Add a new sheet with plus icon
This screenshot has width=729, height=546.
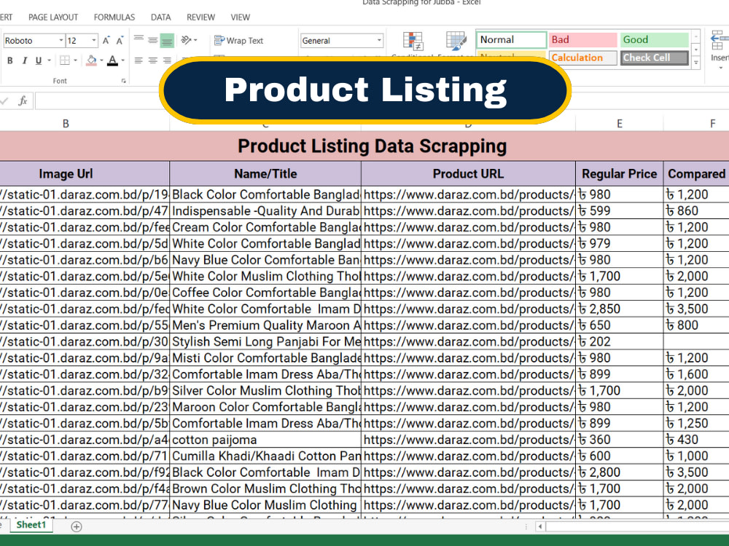77,526
